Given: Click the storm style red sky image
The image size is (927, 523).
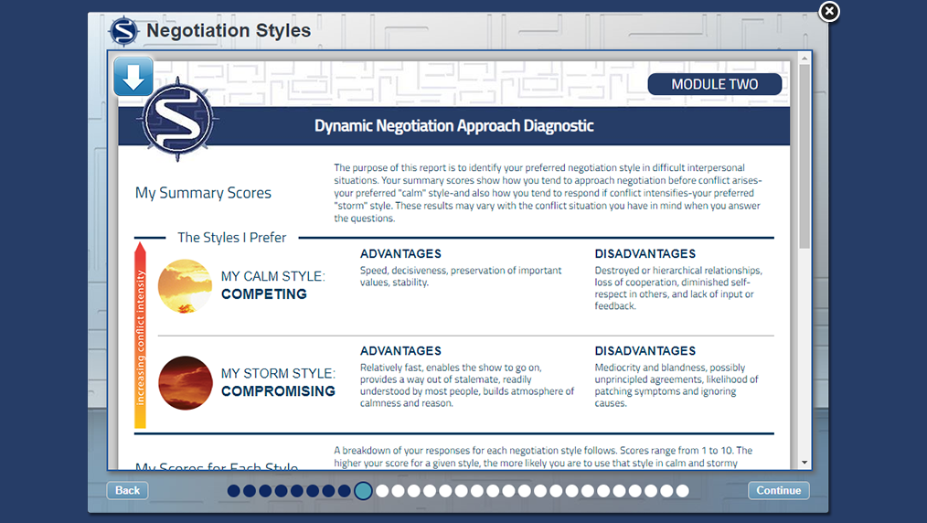Looking at the screenshot, I should point(185,382).
